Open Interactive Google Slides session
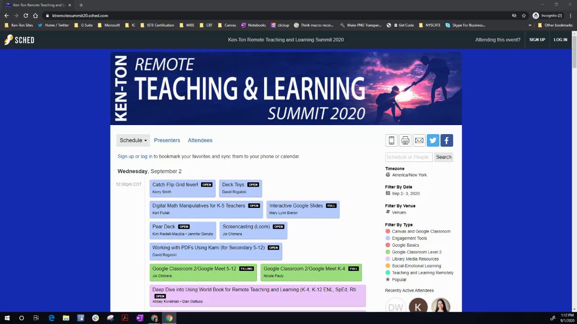This screenshot has height=324, width=577. pyautogui.click(x=303, y=209)
